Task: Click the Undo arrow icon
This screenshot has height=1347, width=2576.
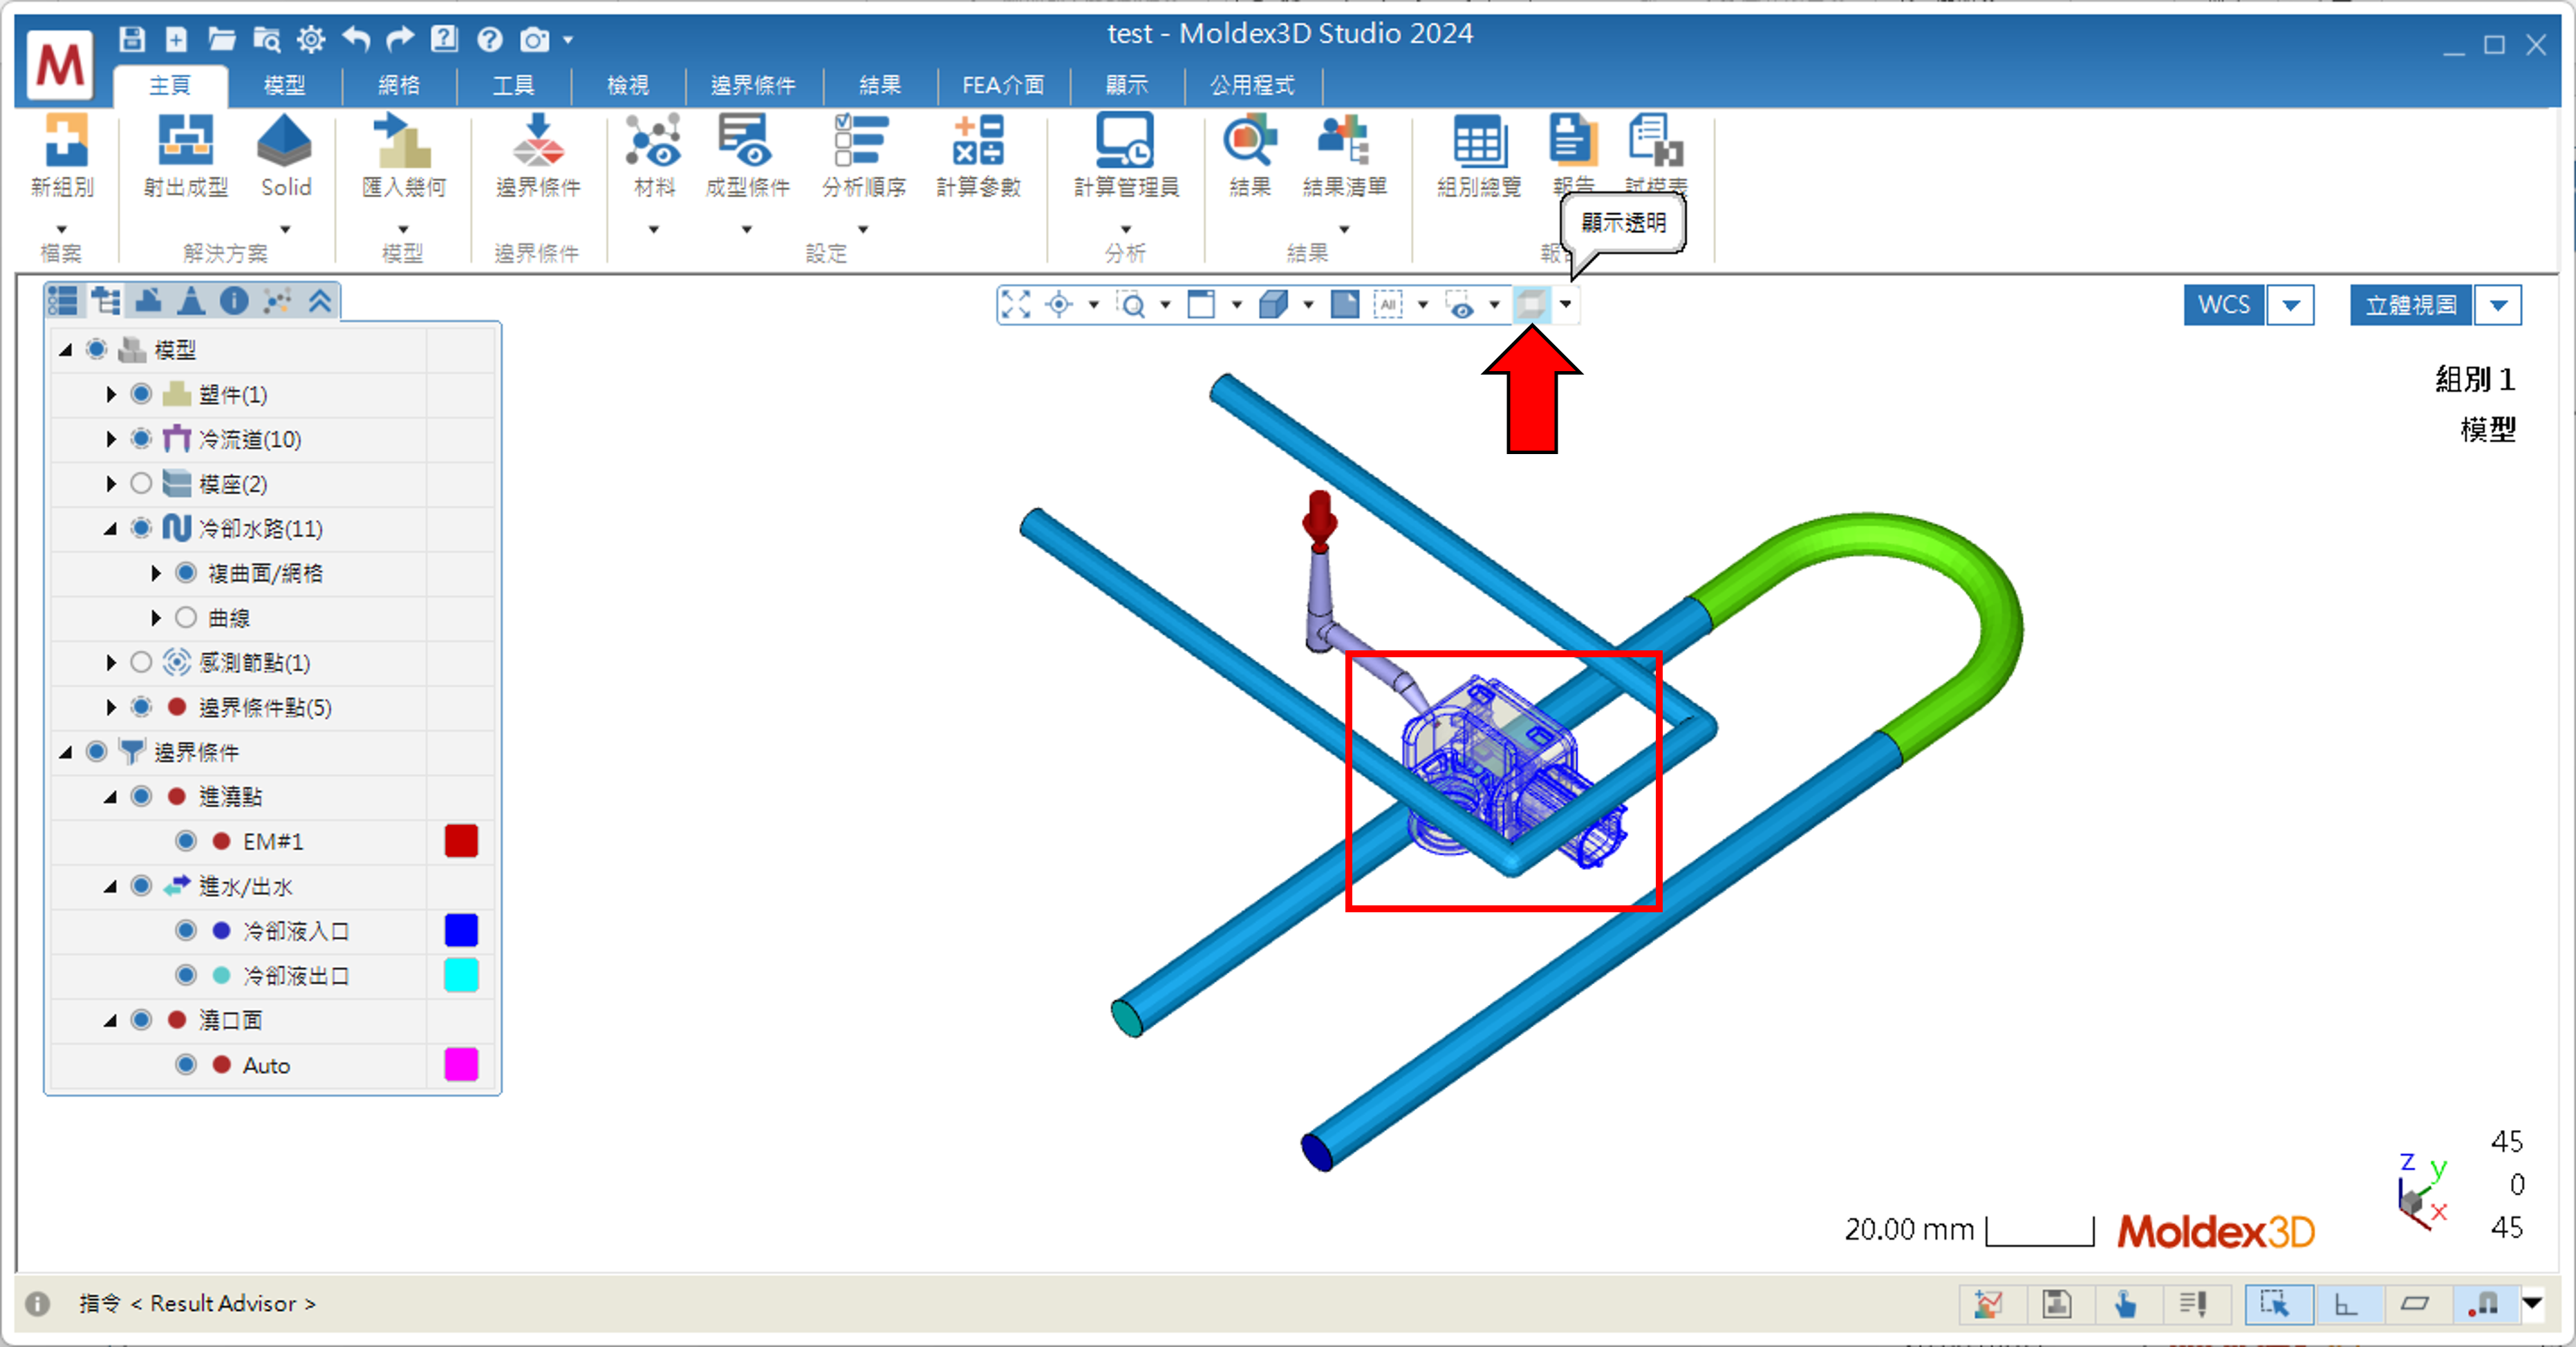Action: [x=356, y=39]
